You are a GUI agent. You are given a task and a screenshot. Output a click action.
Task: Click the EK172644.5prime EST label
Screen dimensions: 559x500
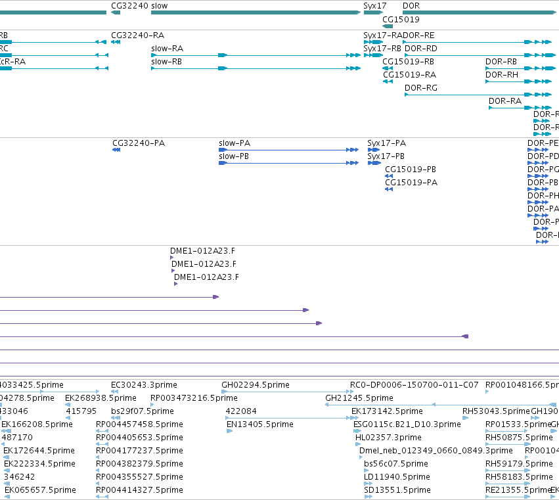(x=39, y=451)
